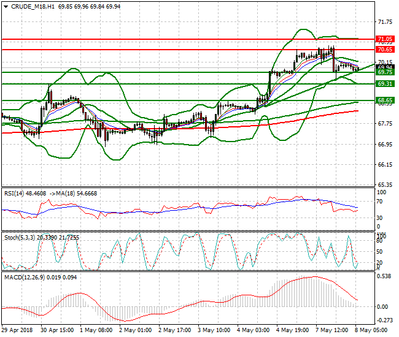Viewport: 399px width, 337px height.
Task: Select the green 68.65 support price label
Action: pyautogui.click(x=385, y=100)
